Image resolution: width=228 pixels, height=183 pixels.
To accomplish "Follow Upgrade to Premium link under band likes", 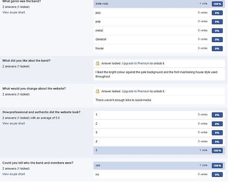I will coord(136,63).
